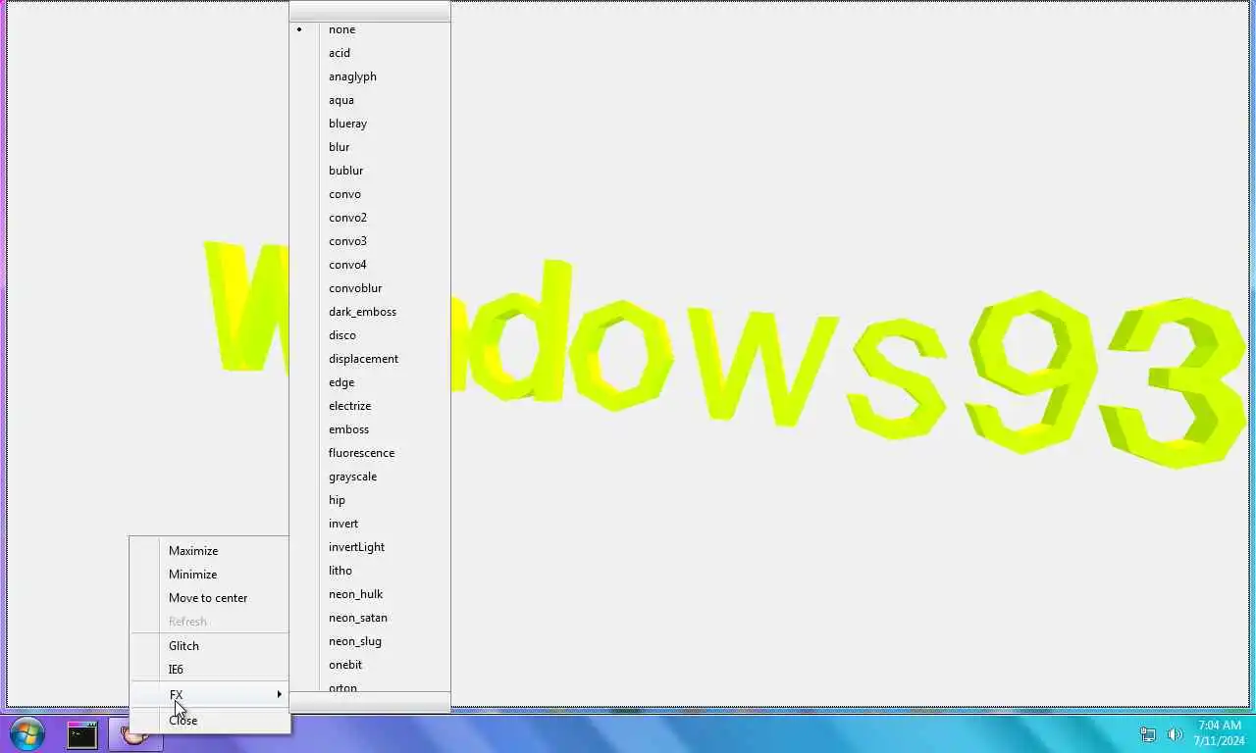Choose the bublur effect
This screenshot has height=753, width=1256.
click(371, 171)
